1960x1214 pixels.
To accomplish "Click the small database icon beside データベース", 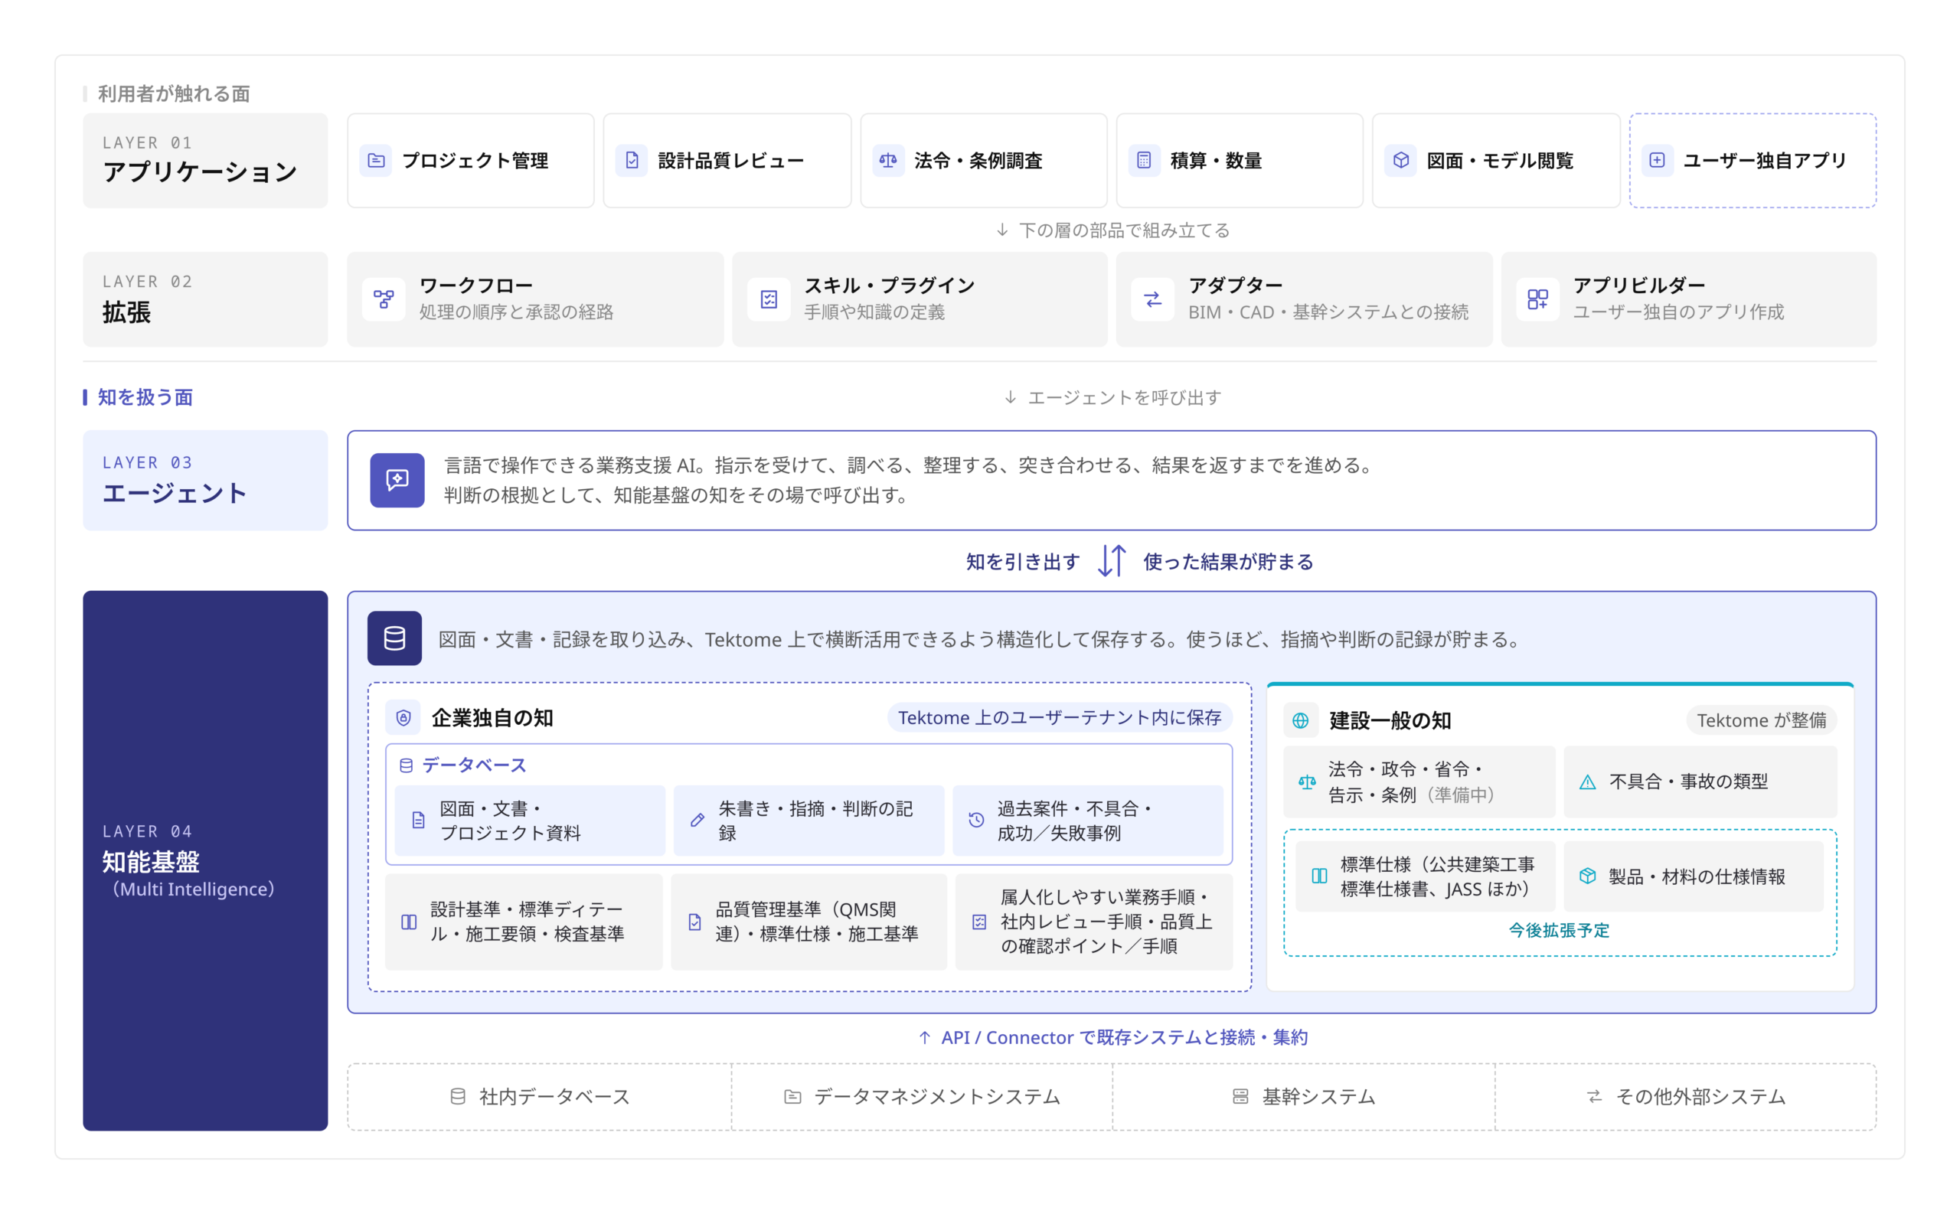I will tap(407, 765).
